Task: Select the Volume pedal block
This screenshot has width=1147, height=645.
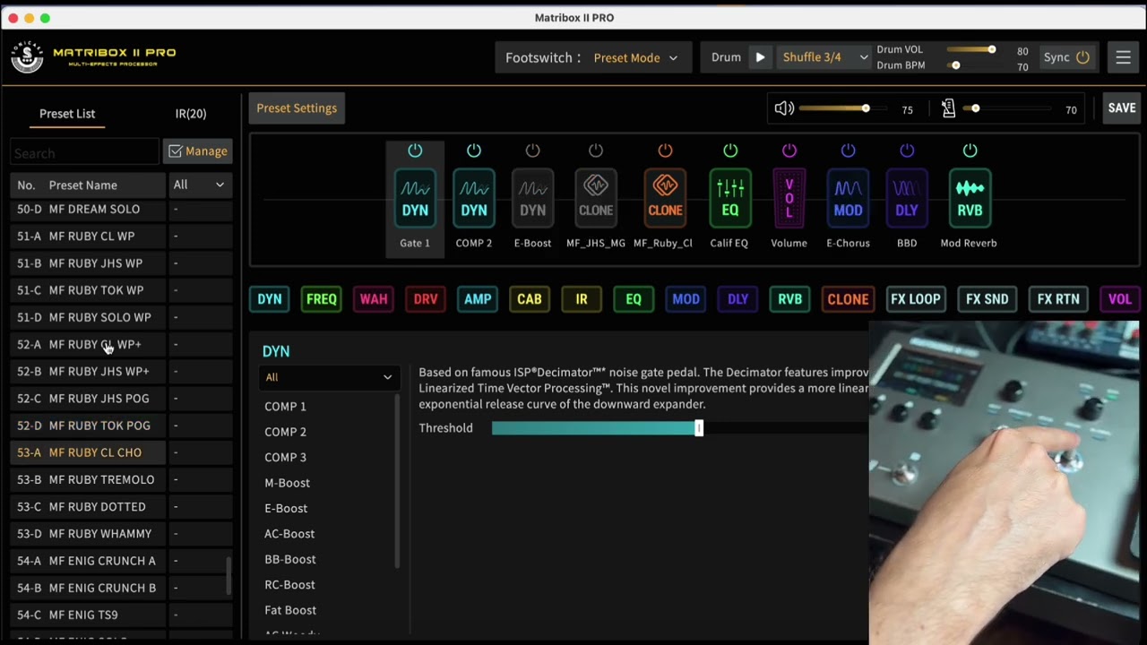Action: coord(789,199)
